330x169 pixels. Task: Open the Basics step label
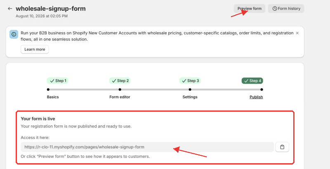coord(53,97)
